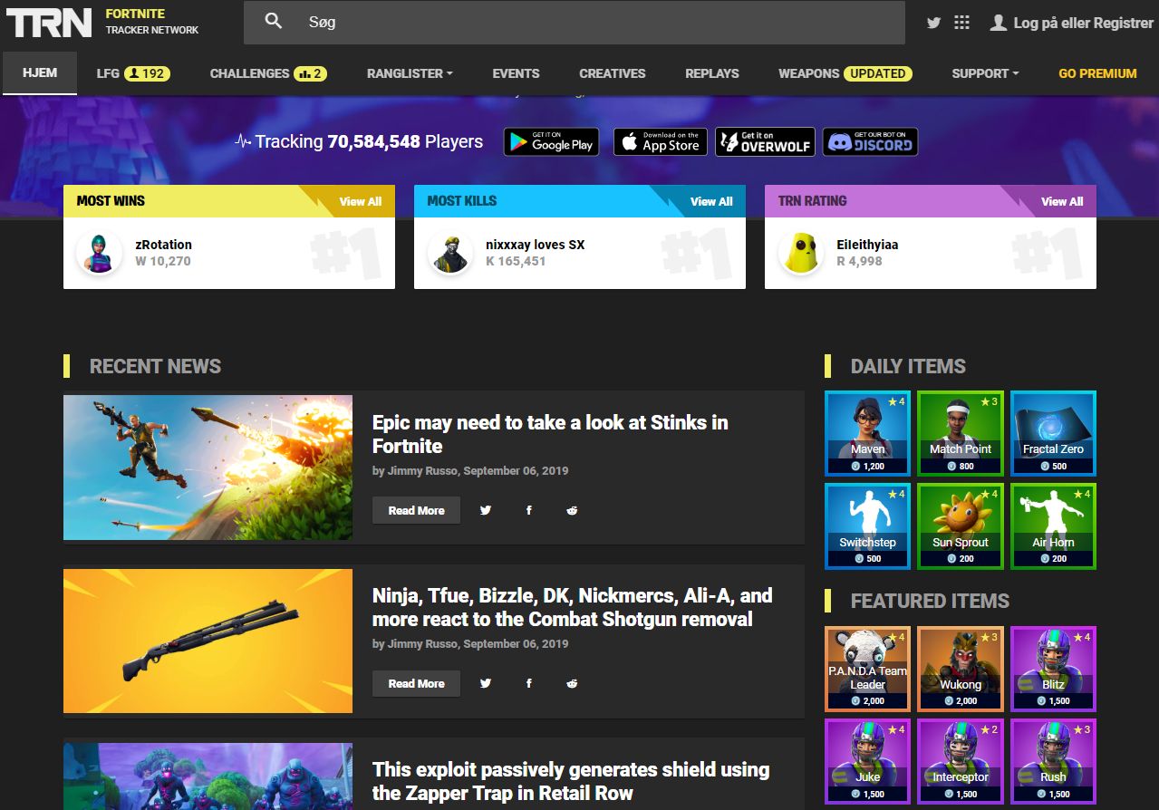Click the user profile icon in header
The image size is (1159, 810).
click(x=999, y=23)
